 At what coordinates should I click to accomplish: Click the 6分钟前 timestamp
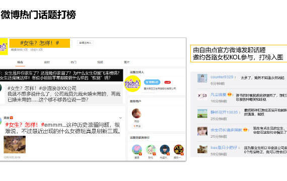click(x=218, y=83)
